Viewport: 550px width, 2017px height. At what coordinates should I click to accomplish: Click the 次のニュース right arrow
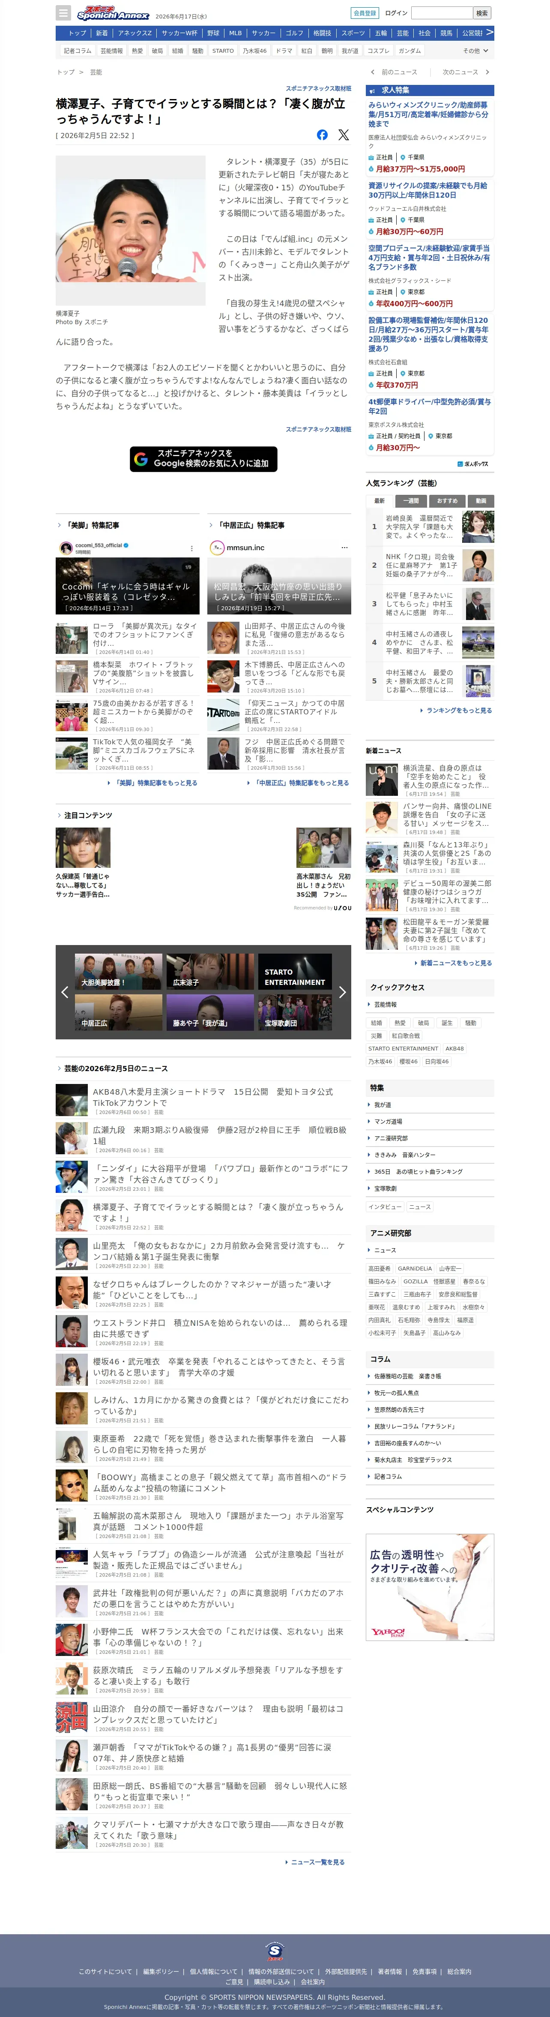pos(487,72)
